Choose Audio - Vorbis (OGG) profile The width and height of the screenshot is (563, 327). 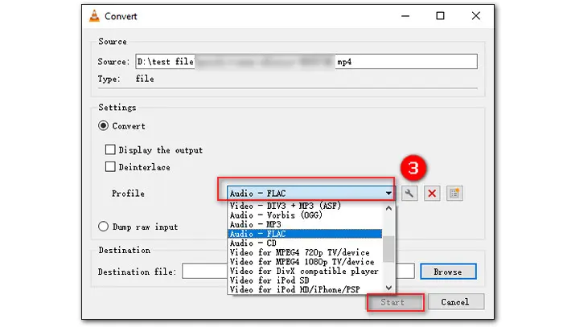click(305, 215)
